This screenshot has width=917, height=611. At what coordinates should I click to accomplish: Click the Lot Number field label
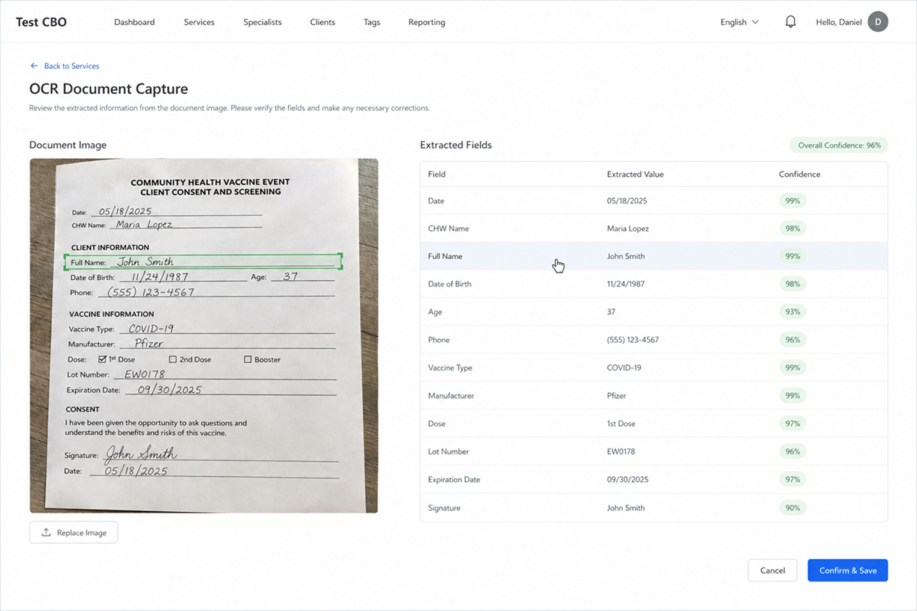click(x=448, y=452)
